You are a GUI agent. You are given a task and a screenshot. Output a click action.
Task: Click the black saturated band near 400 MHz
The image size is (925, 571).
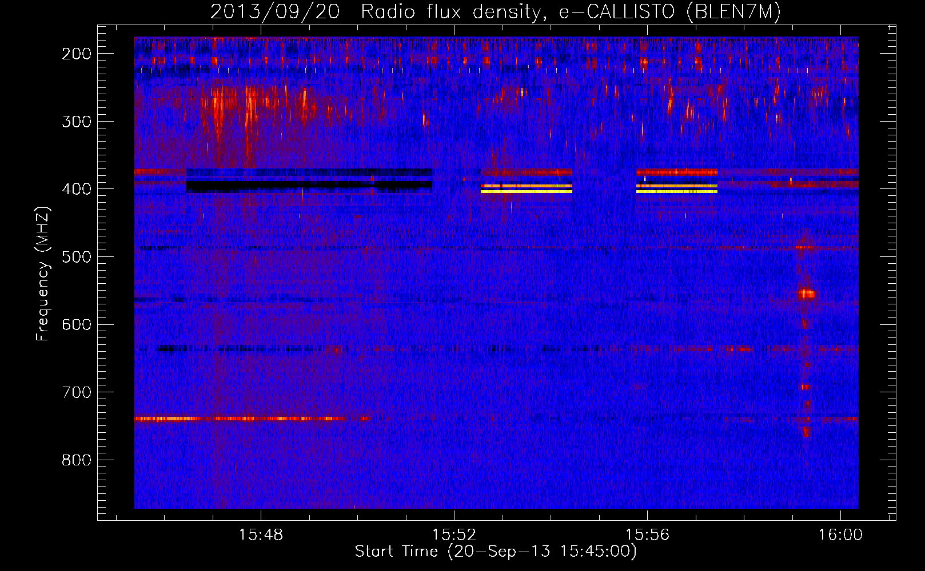coord(309,186)
